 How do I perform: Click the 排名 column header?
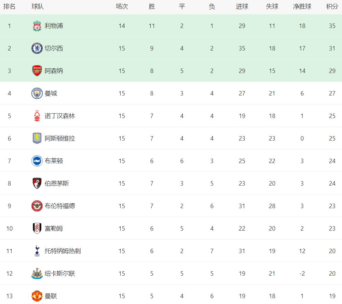click(x=9, y=6)
